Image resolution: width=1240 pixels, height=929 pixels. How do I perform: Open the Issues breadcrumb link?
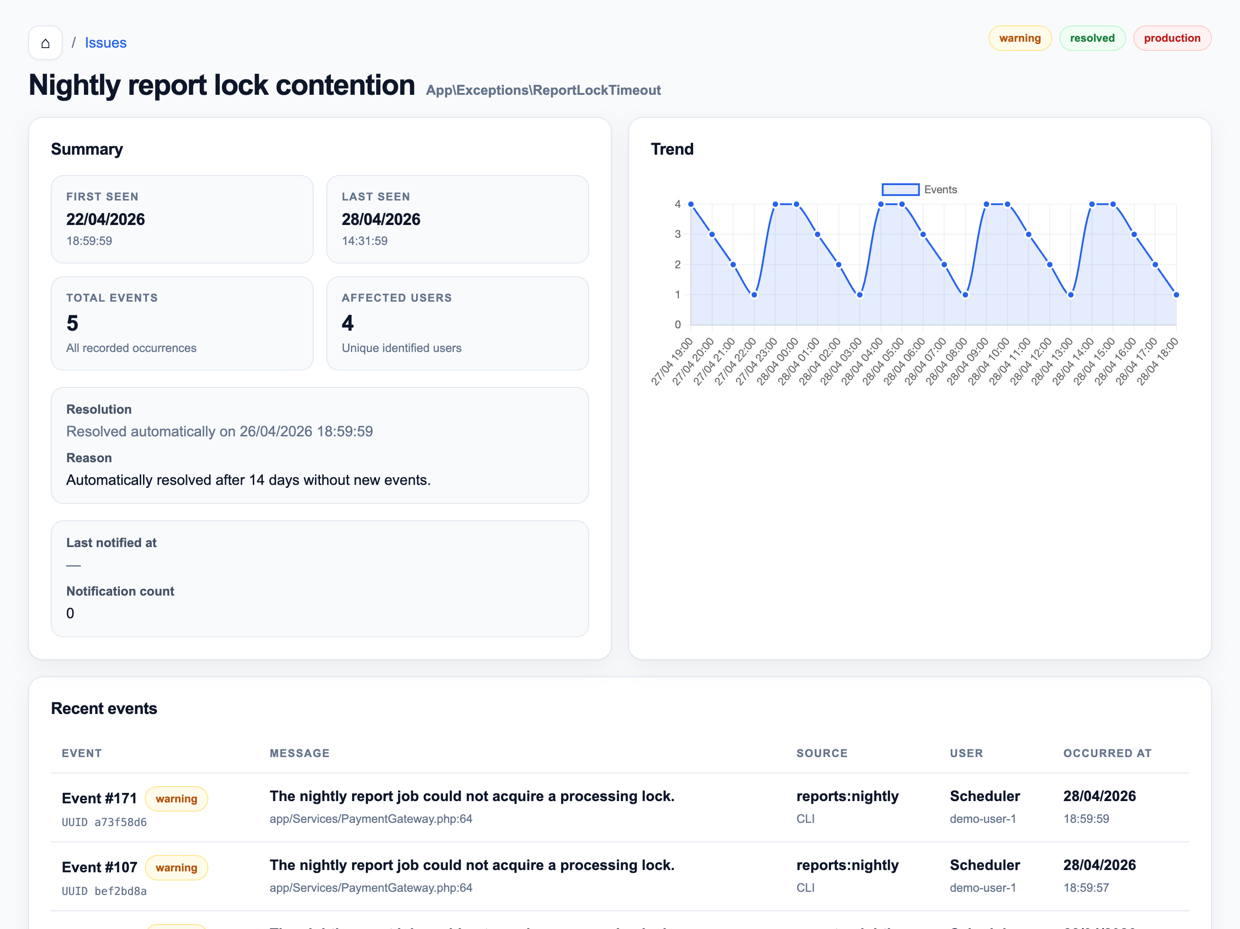click(105, 43)
